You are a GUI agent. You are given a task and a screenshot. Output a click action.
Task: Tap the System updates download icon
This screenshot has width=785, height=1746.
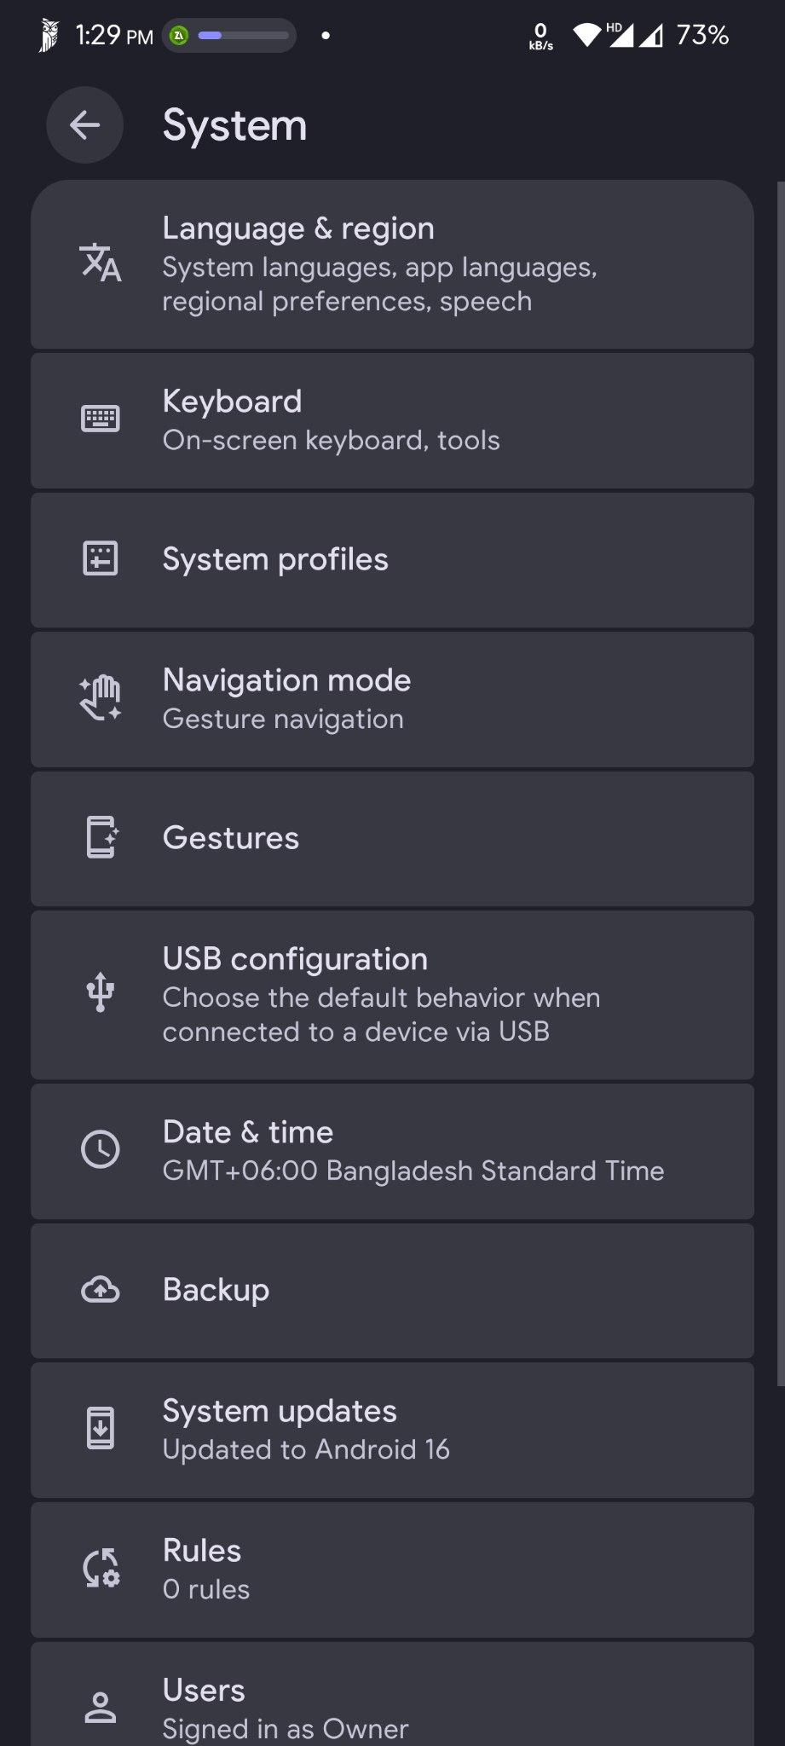101,1428
